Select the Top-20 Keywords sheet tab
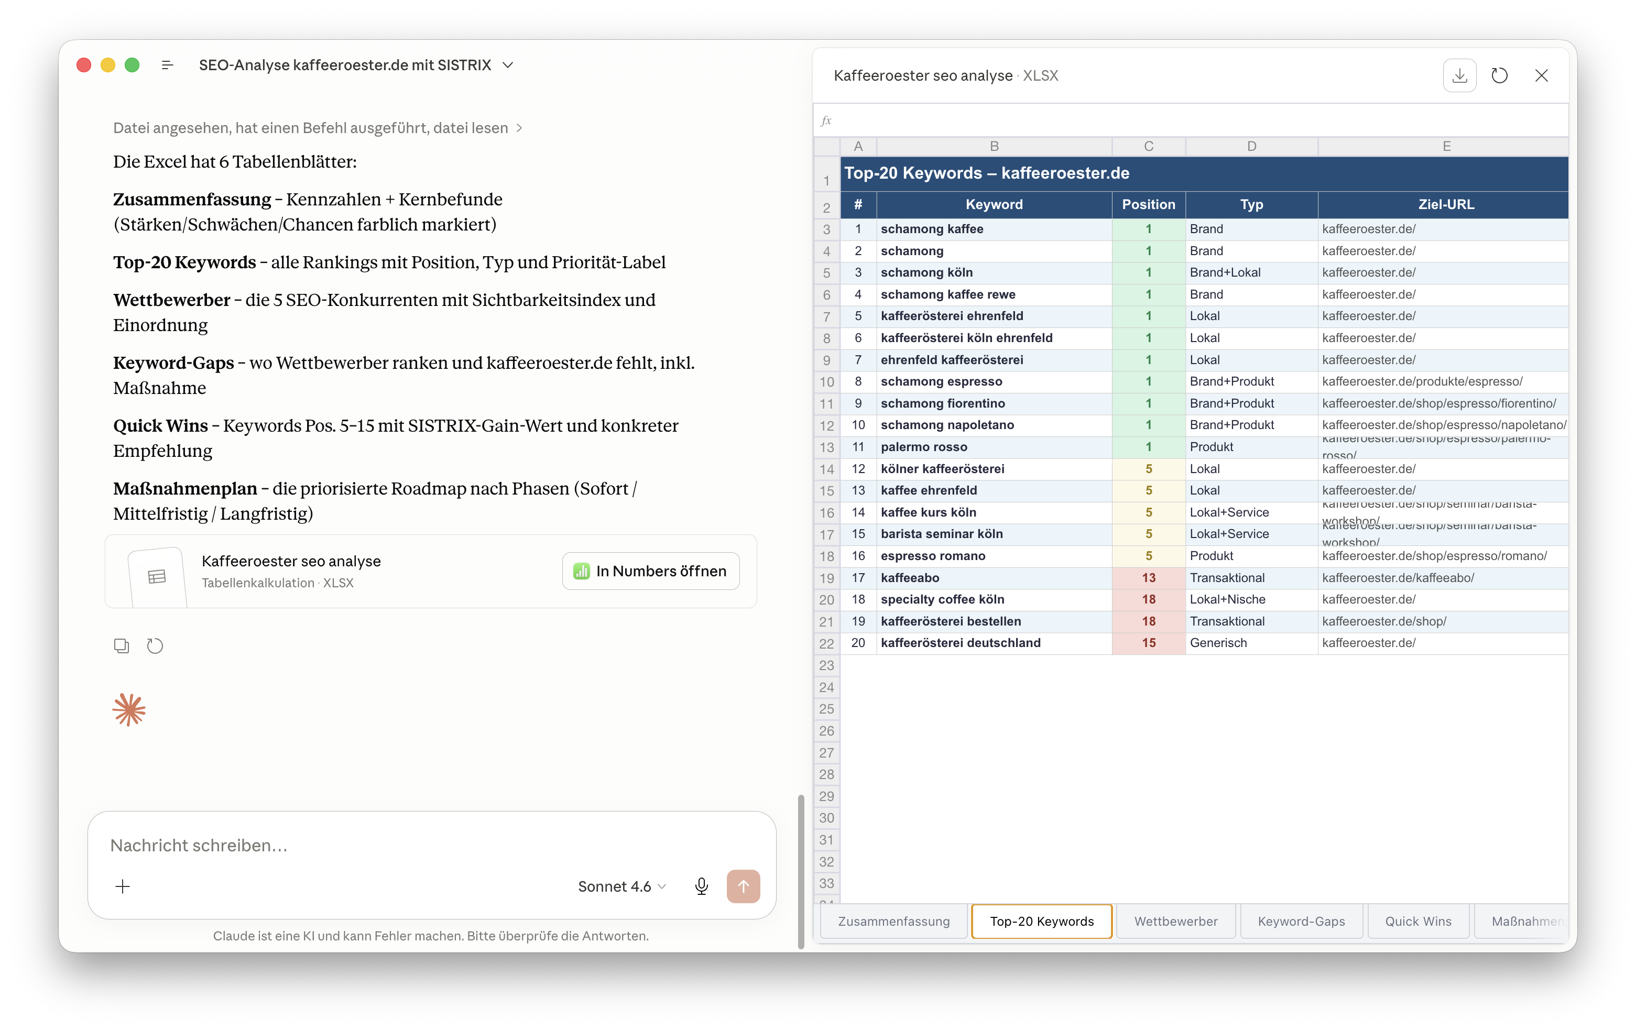This screenshot has width=1636, height=1030. click(1042, 922)
